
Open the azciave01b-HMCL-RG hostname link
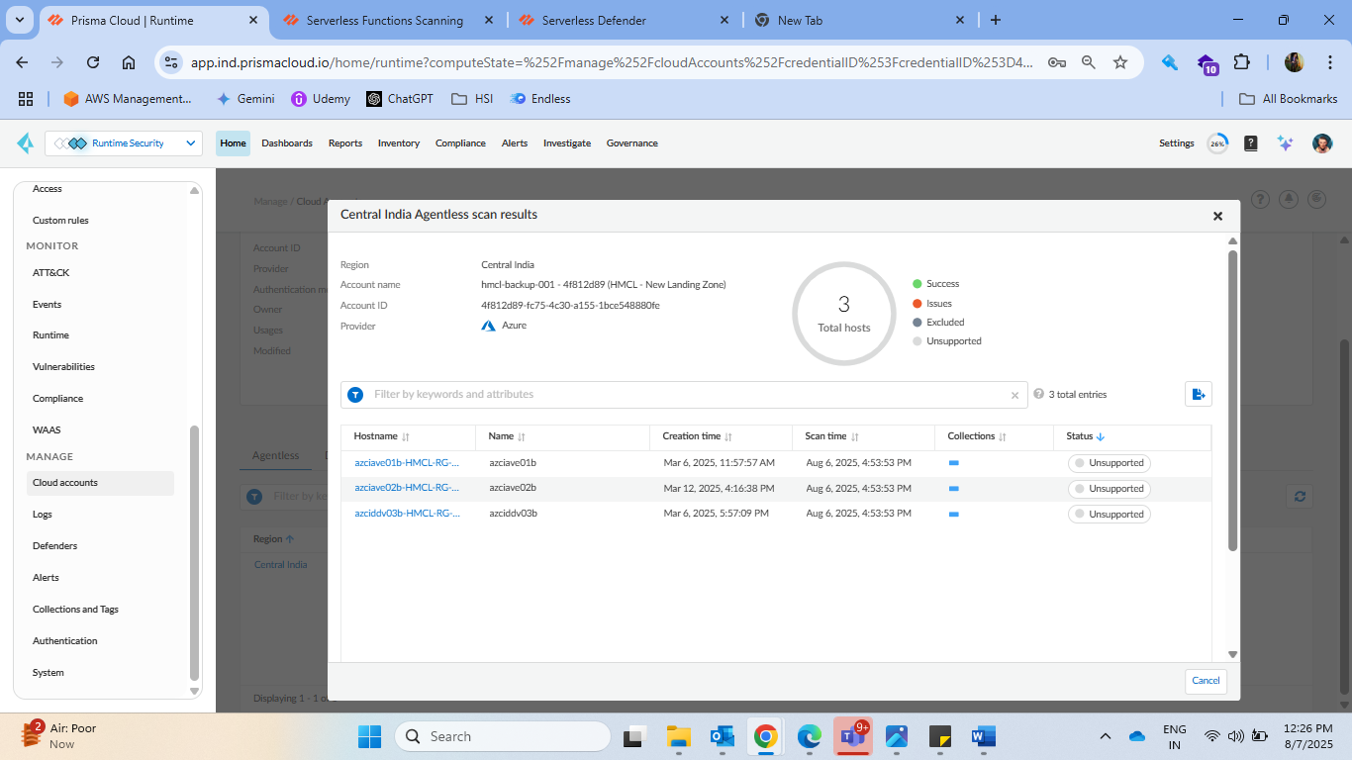pos(407,463)
